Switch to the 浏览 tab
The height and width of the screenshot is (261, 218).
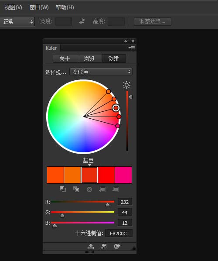click(89, 58)
